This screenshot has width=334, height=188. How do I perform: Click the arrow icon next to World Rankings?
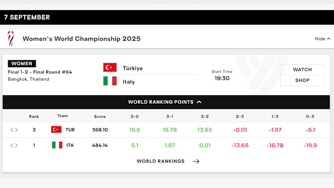196,161
